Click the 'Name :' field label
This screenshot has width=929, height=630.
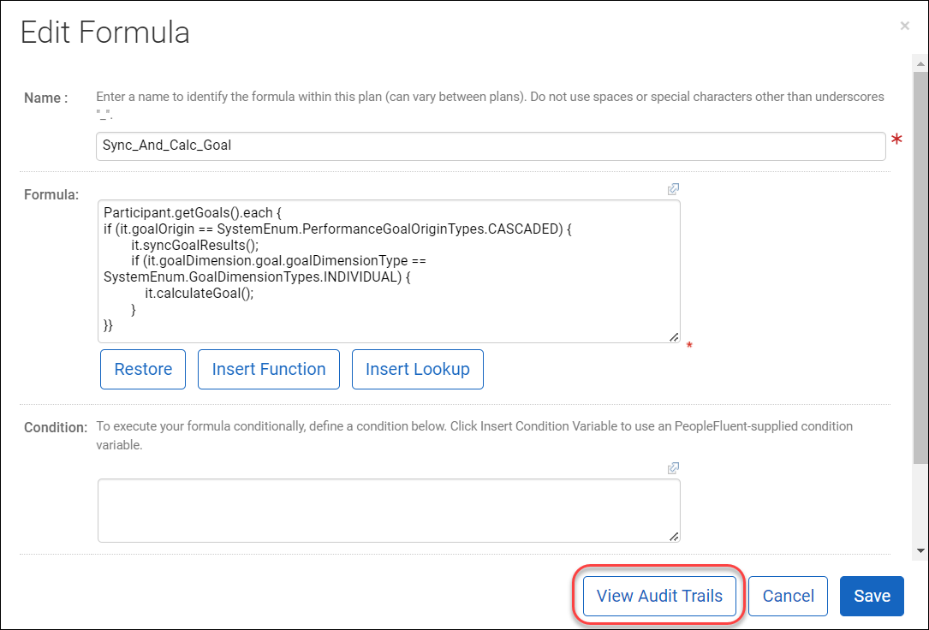(x=45, y=98)
